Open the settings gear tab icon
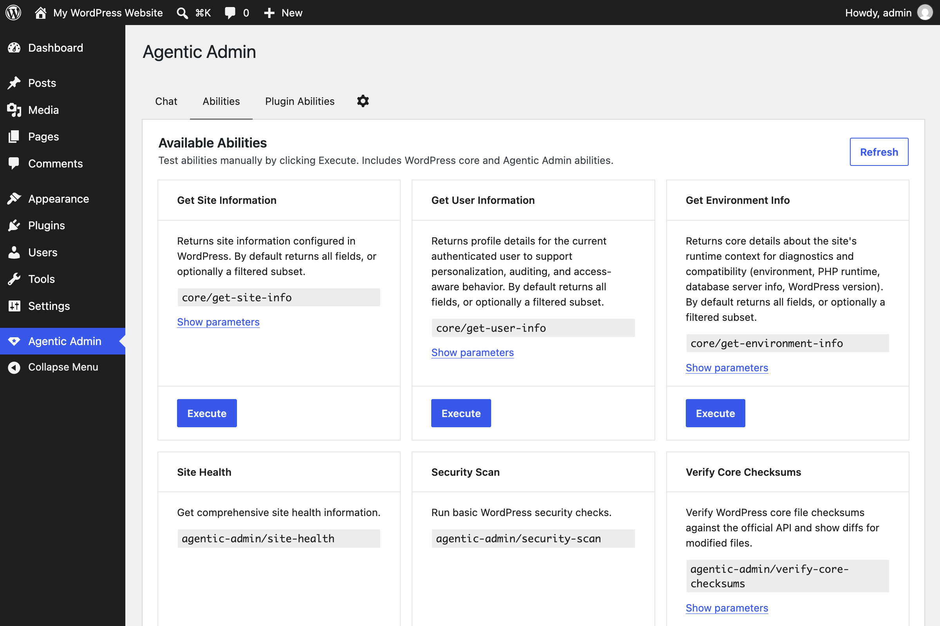 coord(363,101)
